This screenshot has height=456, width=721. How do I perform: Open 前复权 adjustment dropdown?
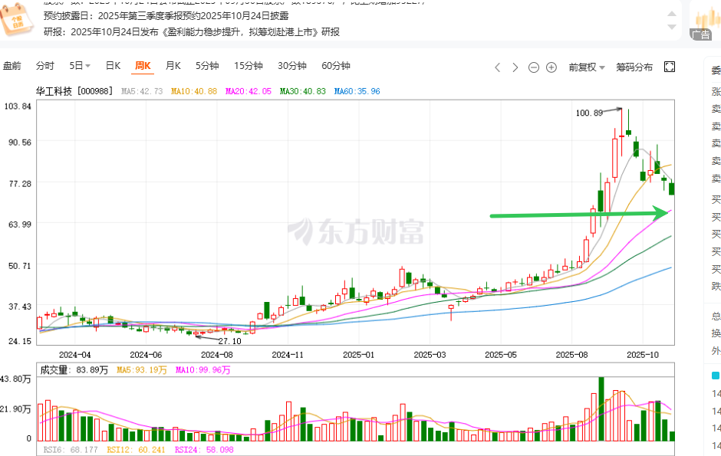tap(586, 67)
